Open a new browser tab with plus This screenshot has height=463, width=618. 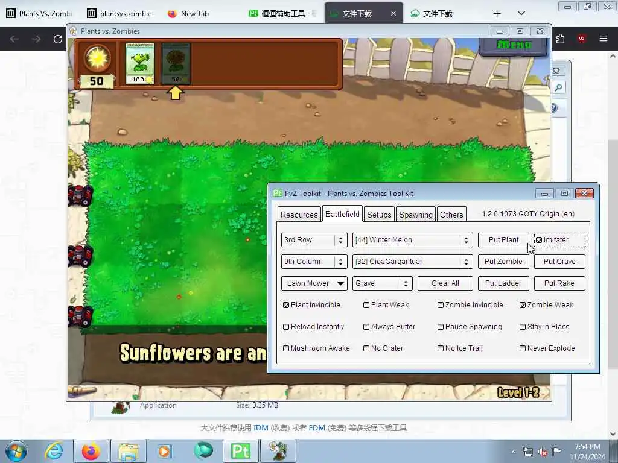(497, 14)
